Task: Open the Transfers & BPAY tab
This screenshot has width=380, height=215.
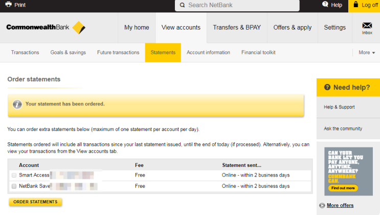Action: (237, 28)
